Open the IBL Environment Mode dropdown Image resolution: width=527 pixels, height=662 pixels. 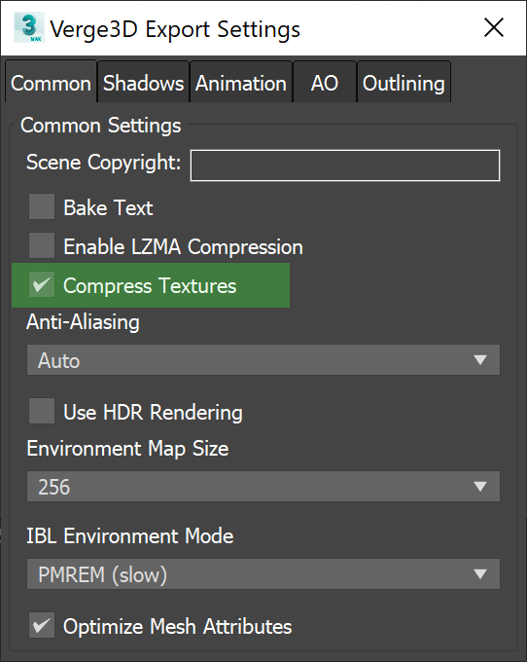[263, 574]
